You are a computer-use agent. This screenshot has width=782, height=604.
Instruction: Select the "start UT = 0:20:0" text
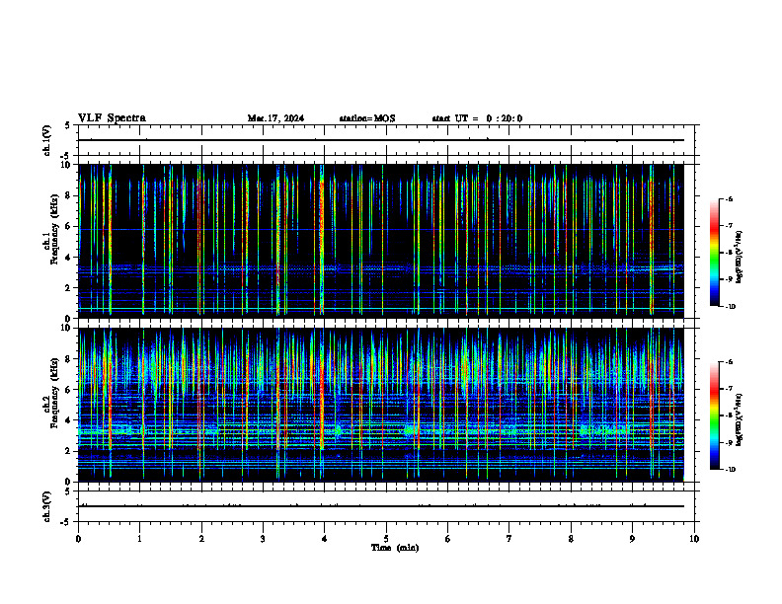(x=477, y=118)
